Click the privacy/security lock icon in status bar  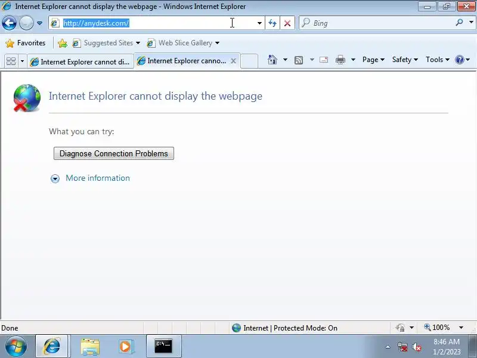(400, 328)
